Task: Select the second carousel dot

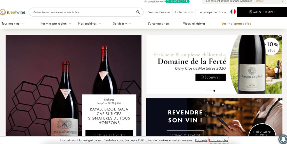Action: pos(211,91)
